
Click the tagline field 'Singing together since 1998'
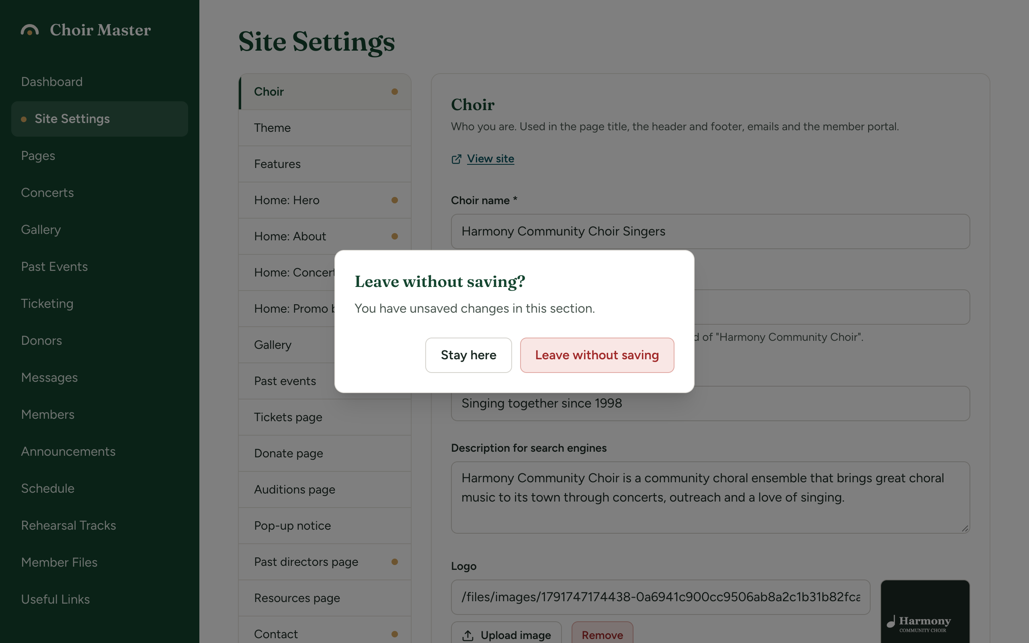[x=710, y=403]
